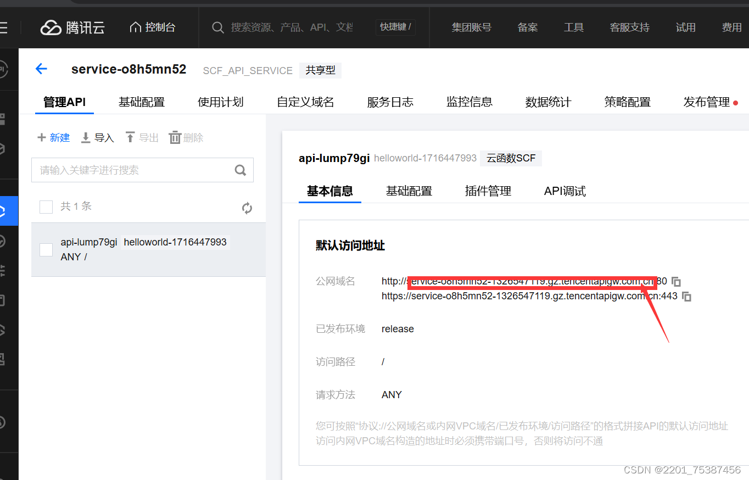Open 费用 in top navigation
Screen dimensions: 749x480
[732, 27]
